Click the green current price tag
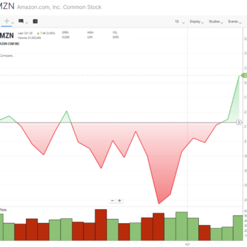 [244, 75]
